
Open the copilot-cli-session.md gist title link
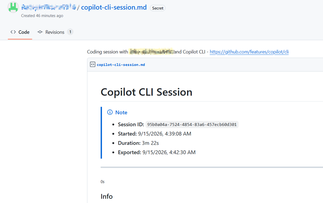pyautogui.click(x=114, y=7)
